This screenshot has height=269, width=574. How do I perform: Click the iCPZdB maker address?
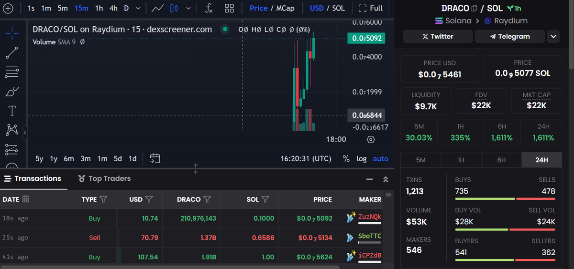pos(370,256)
